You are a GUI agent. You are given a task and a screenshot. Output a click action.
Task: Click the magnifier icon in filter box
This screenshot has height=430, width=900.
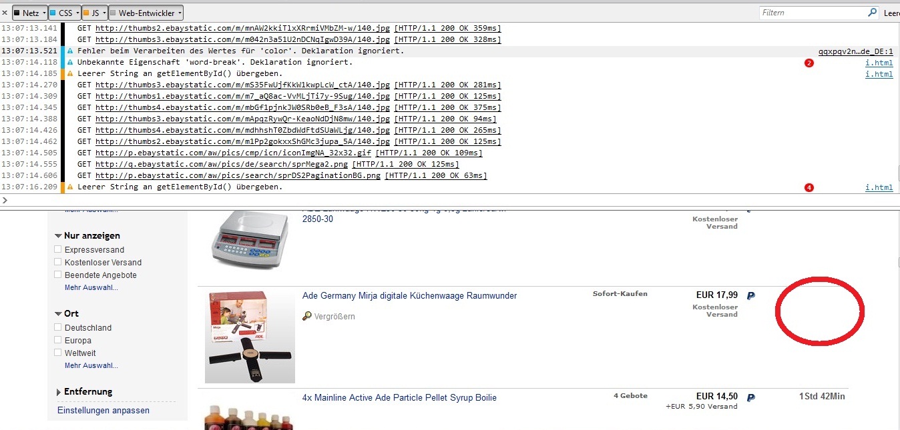click(872, 13)
